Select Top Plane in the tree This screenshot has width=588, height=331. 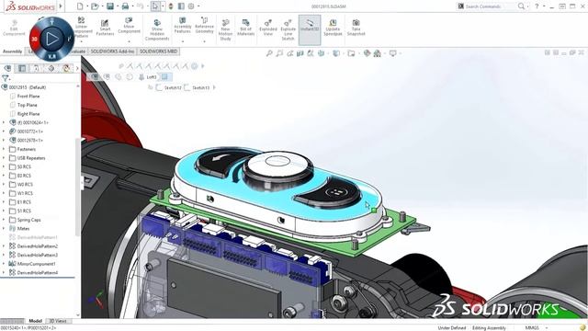click(27, 105)
